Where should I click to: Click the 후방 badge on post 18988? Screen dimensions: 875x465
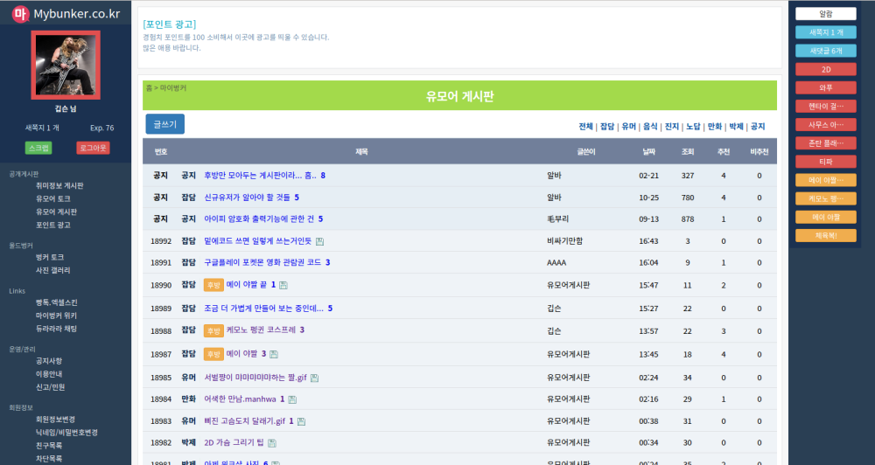[x=213, y=330]
